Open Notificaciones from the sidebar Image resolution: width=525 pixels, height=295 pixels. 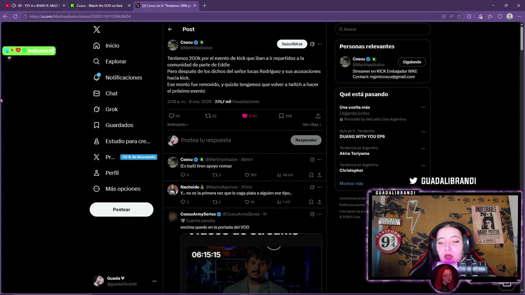118,77
